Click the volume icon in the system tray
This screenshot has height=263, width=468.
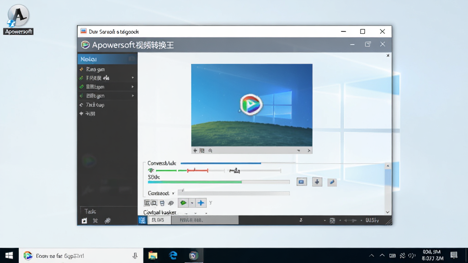click(x=412, y=256)
